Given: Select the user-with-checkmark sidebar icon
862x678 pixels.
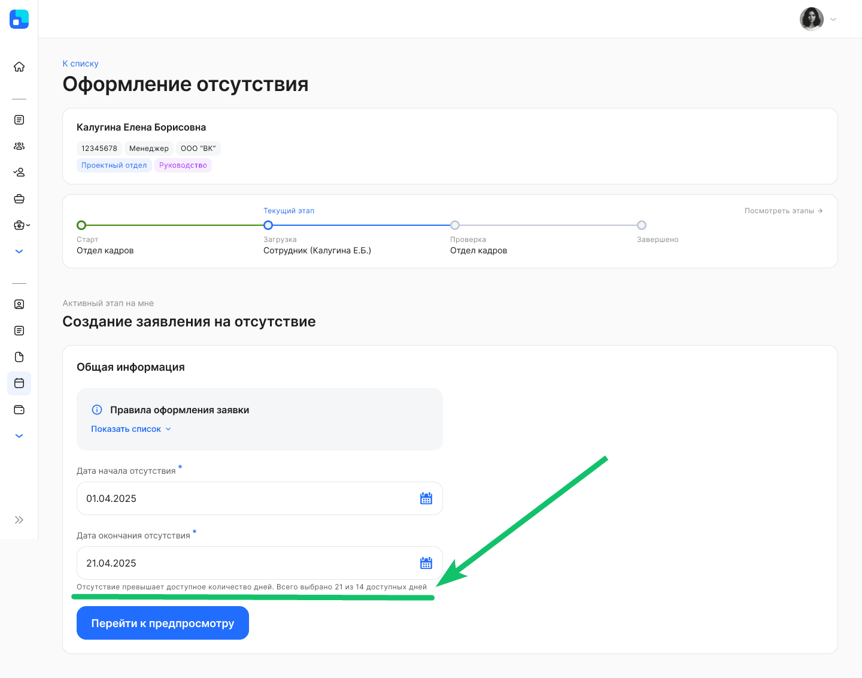Looking at the screenshot, I should [19, 172].
